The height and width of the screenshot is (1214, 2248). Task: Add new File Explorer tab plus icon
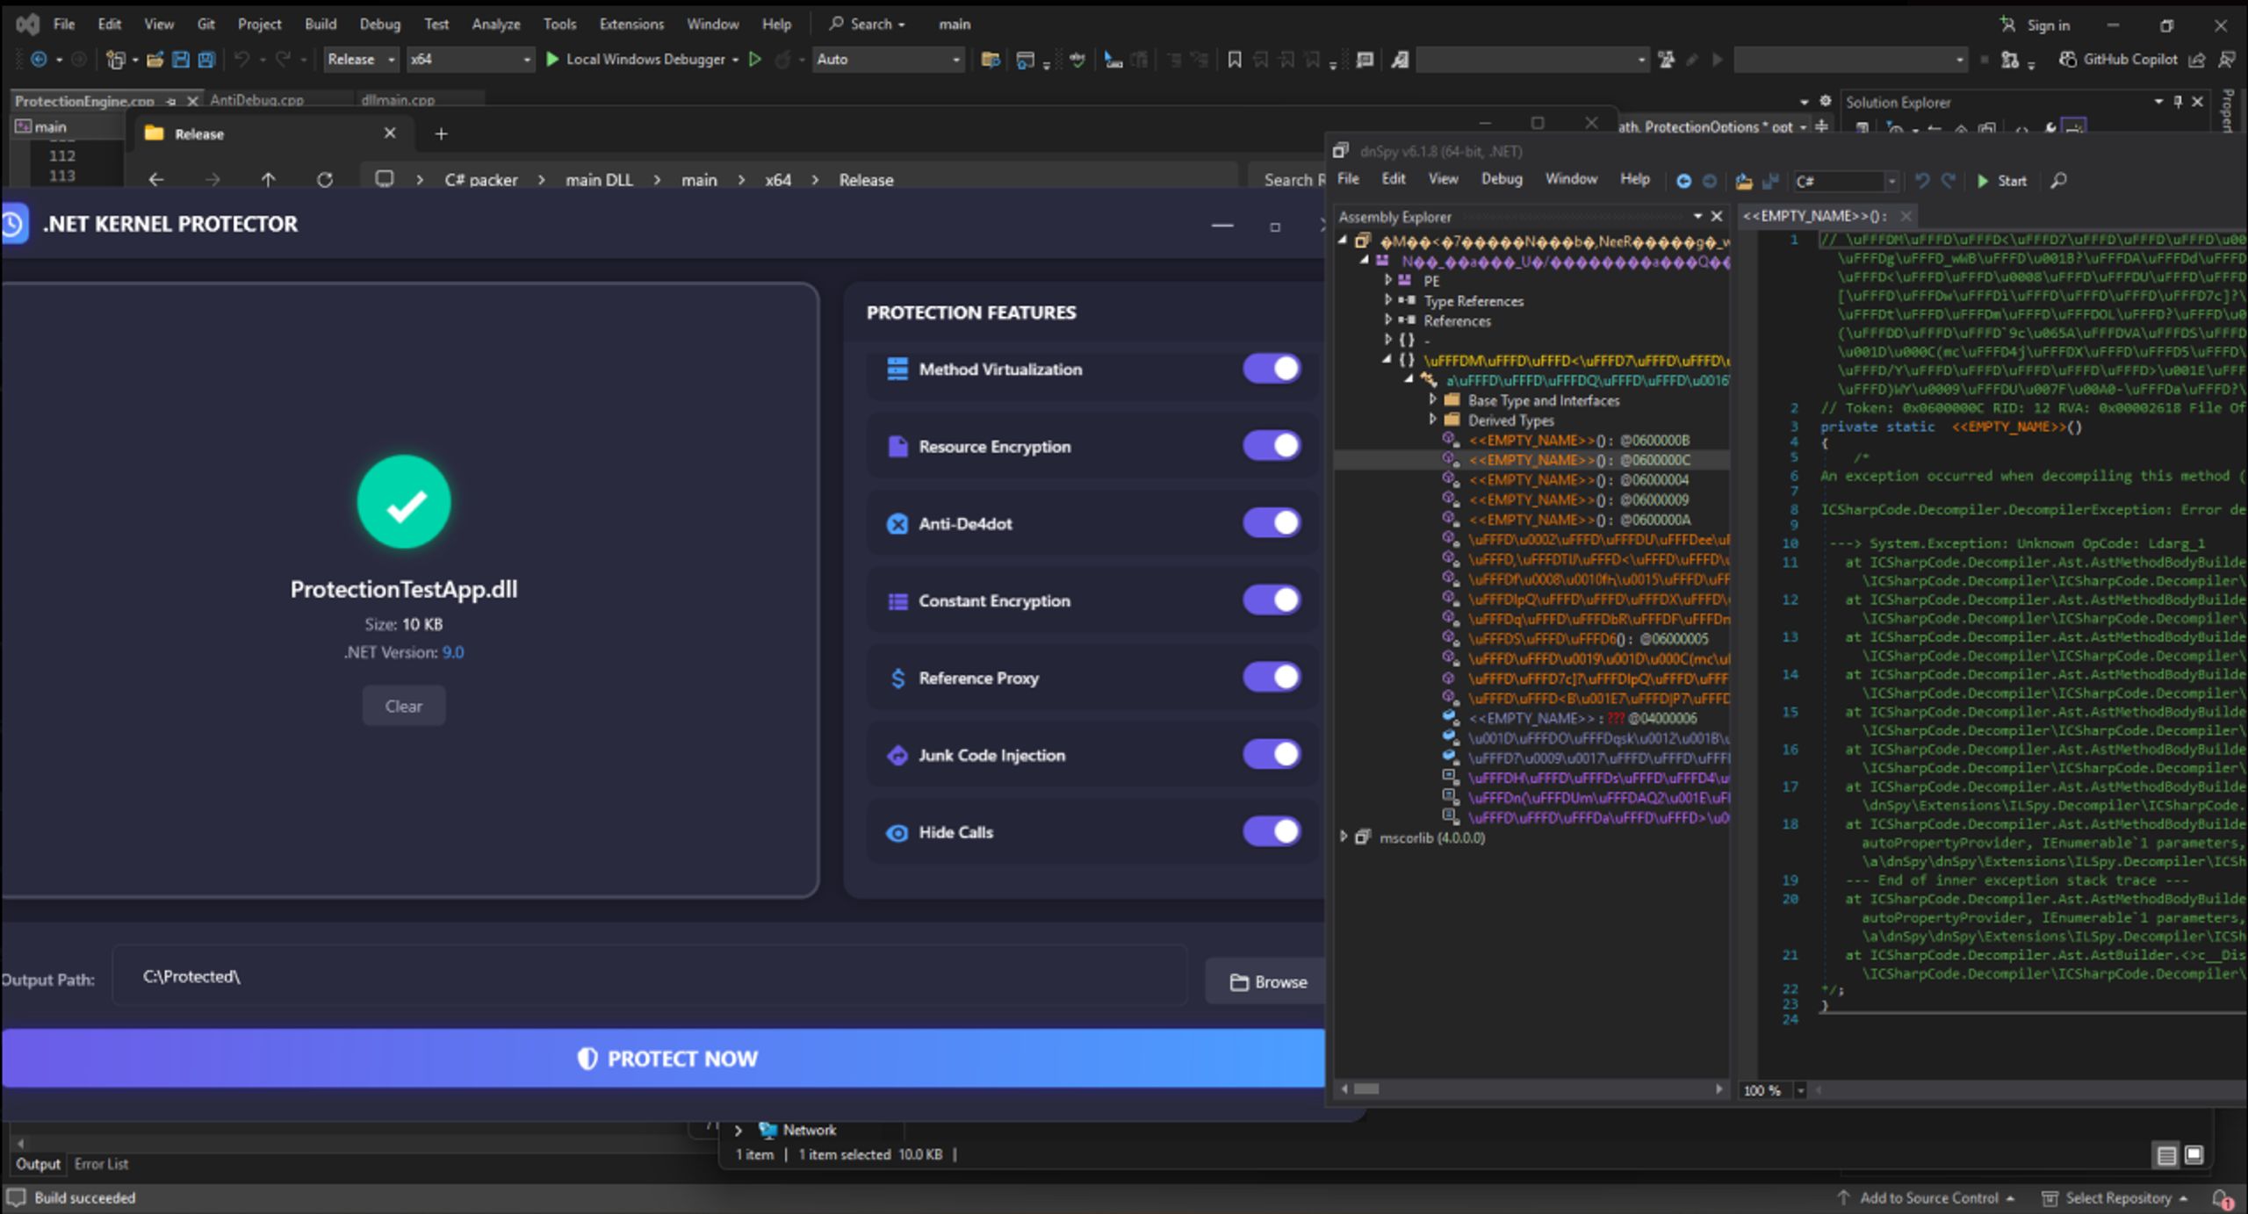click(441, 133)
